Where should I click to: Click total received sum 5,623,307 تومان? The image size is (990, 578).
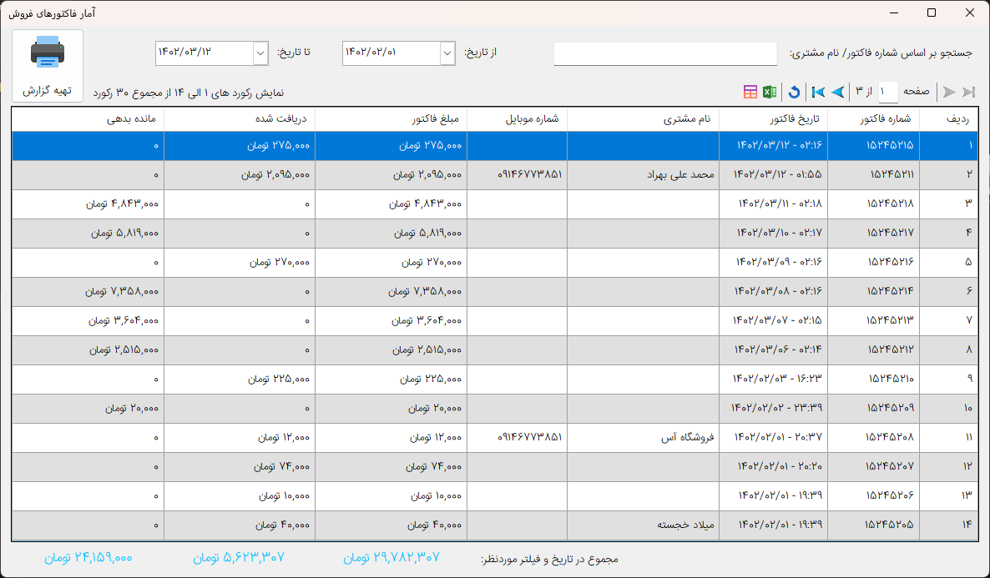tap(239, 558)
